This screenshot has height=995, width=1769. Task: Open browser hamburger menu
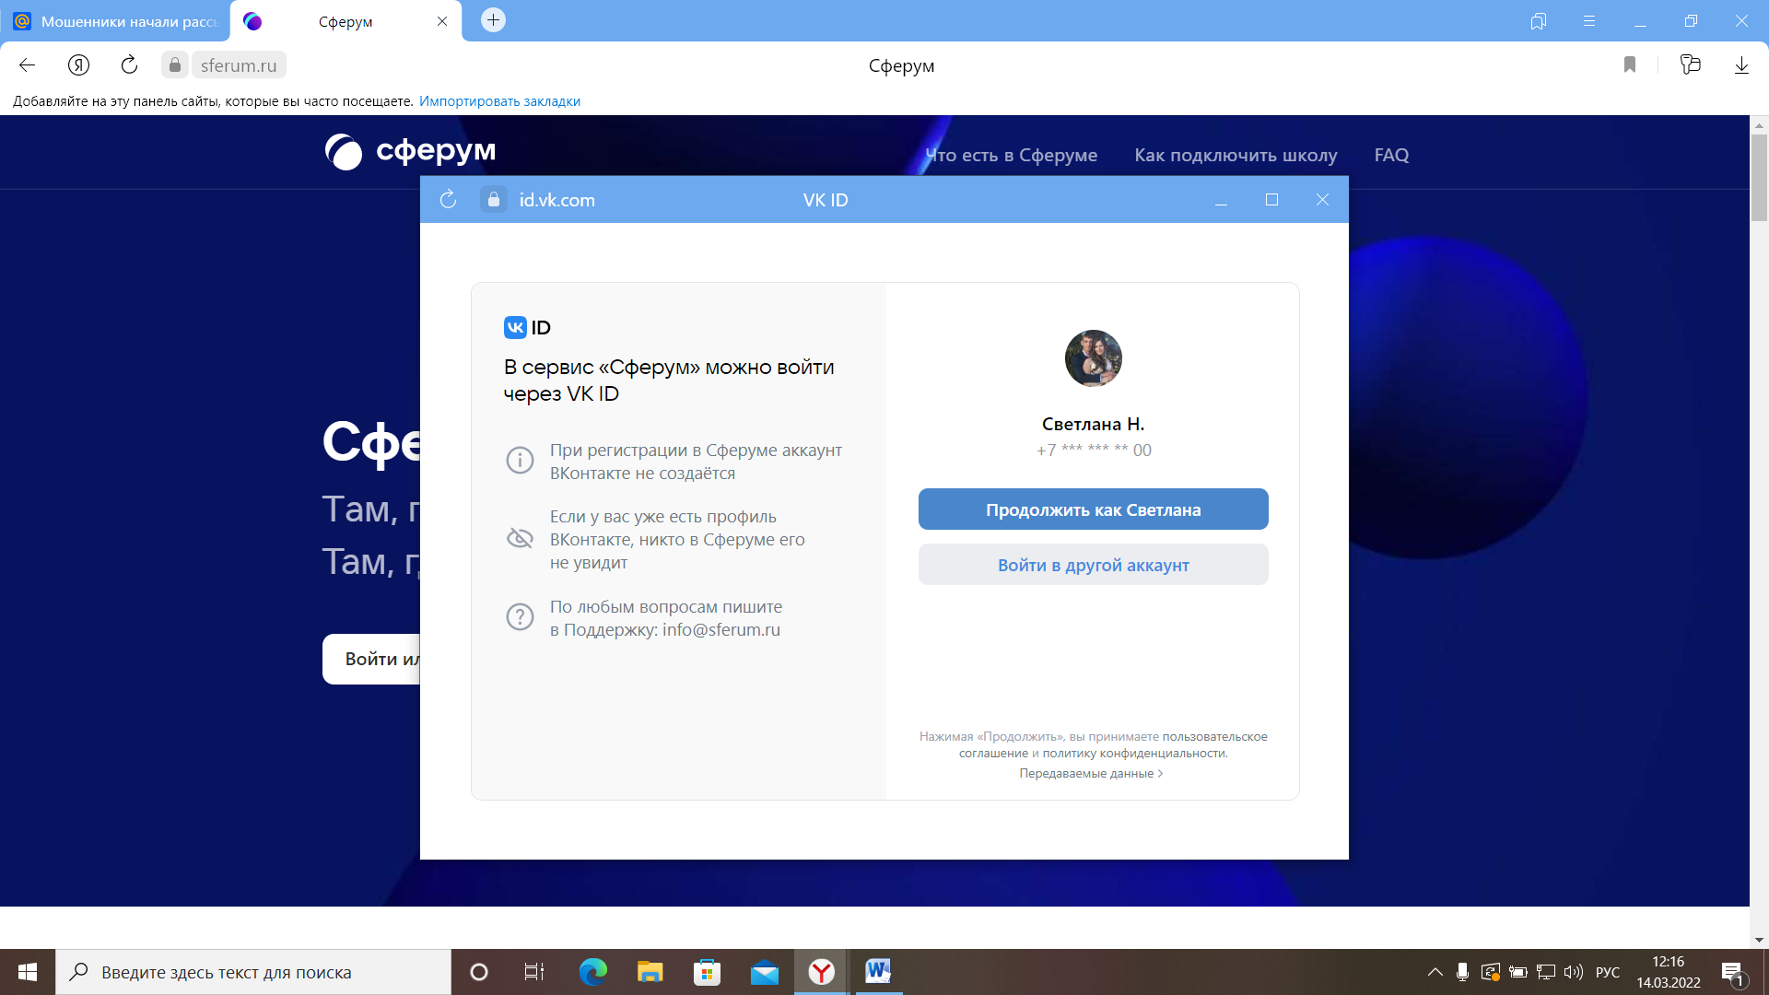point(1589,20)
